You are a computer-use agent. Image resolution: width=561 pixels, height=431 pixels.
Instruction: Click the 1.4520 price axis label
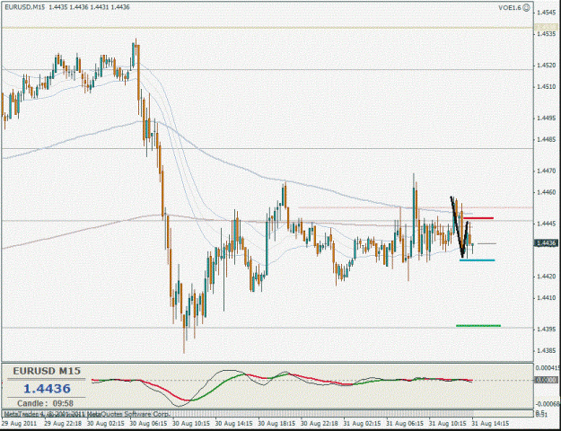point(546,66)
